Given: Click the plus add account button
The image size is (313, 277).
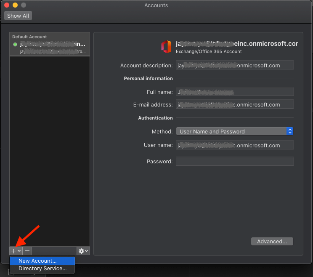Looking at the screenshot, I should pos(16,251).
